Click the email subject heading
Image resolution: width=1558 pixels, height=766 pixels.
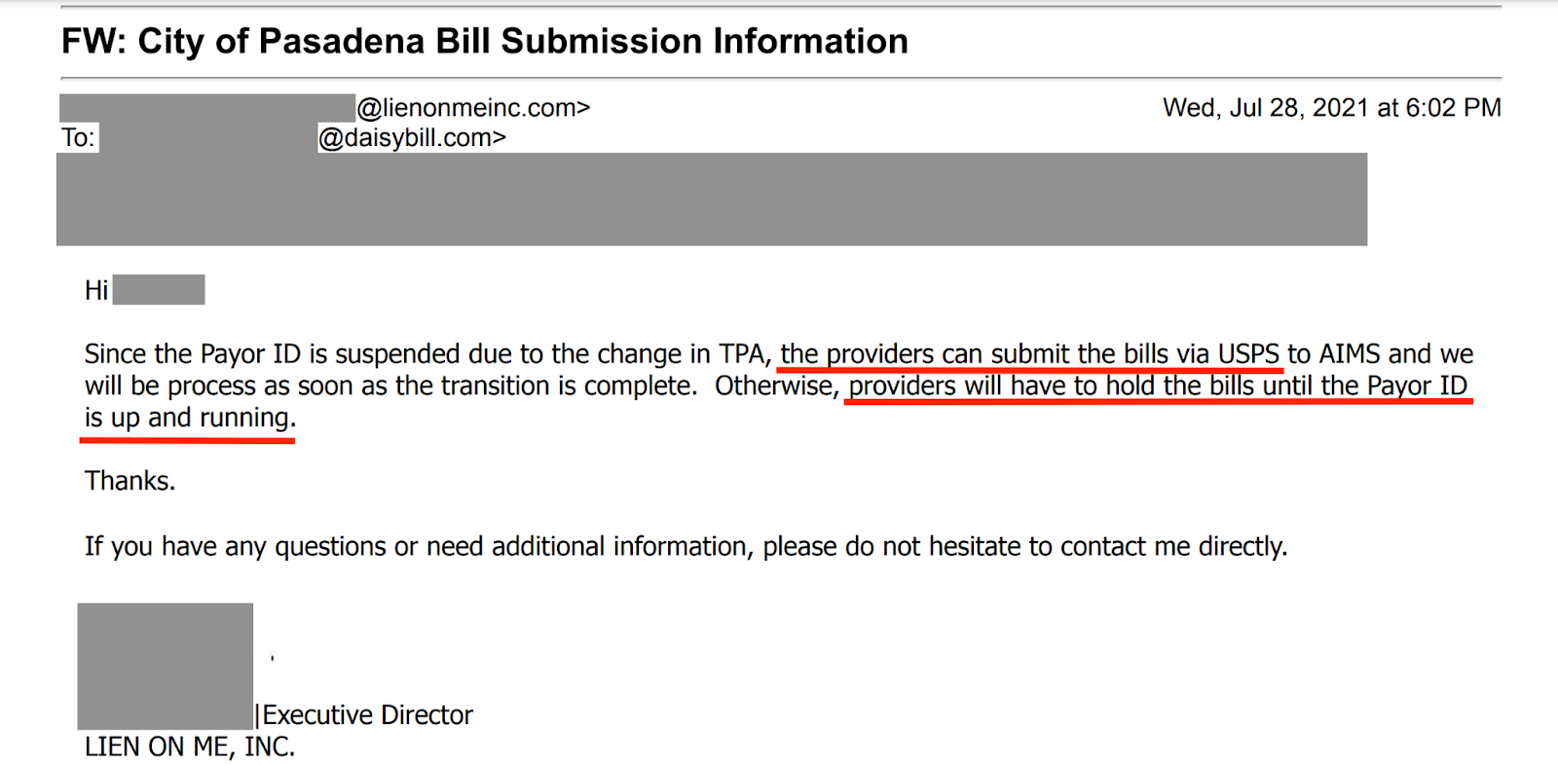485,42
